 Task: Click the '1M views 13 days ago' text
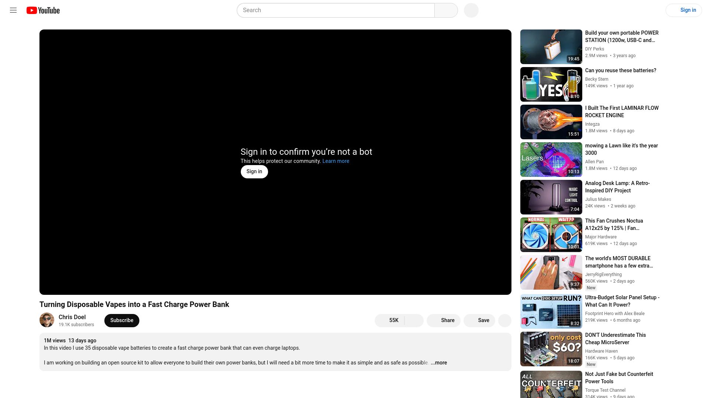(x=70, y=341)
